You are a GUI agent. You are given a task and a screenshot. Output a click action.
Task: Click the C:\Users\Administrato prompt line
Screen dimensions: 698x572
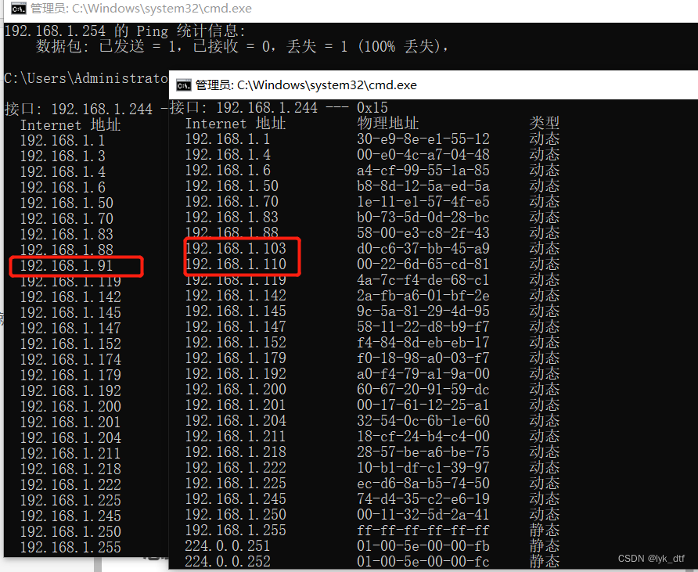point(86,78)
